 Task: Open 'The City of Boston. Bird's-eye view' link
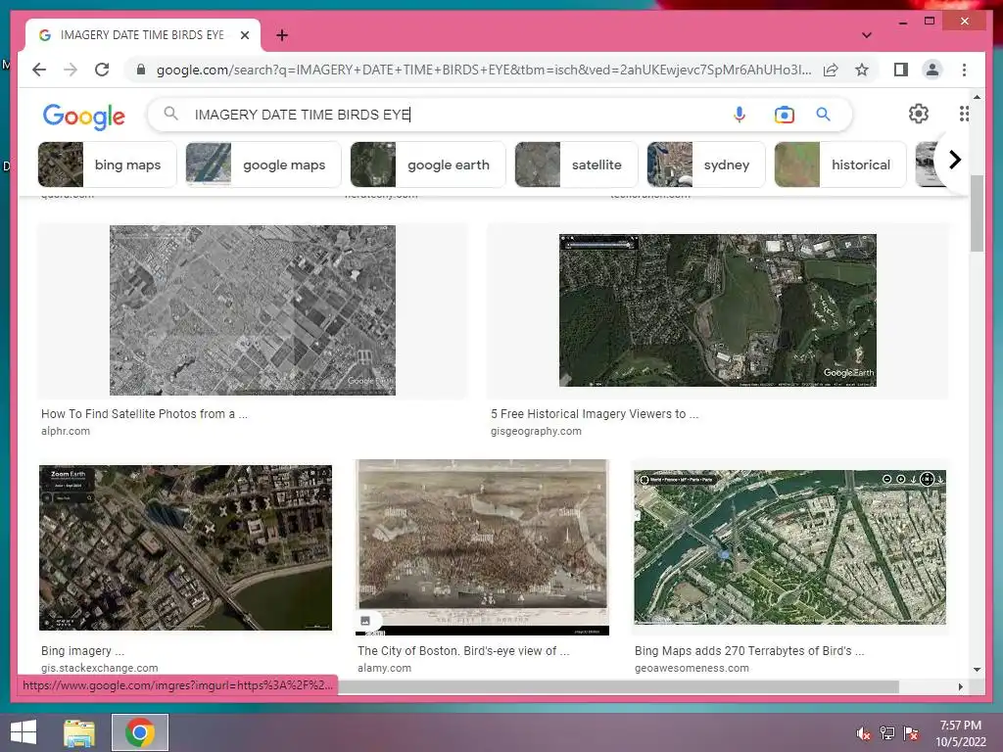[463, 651]
